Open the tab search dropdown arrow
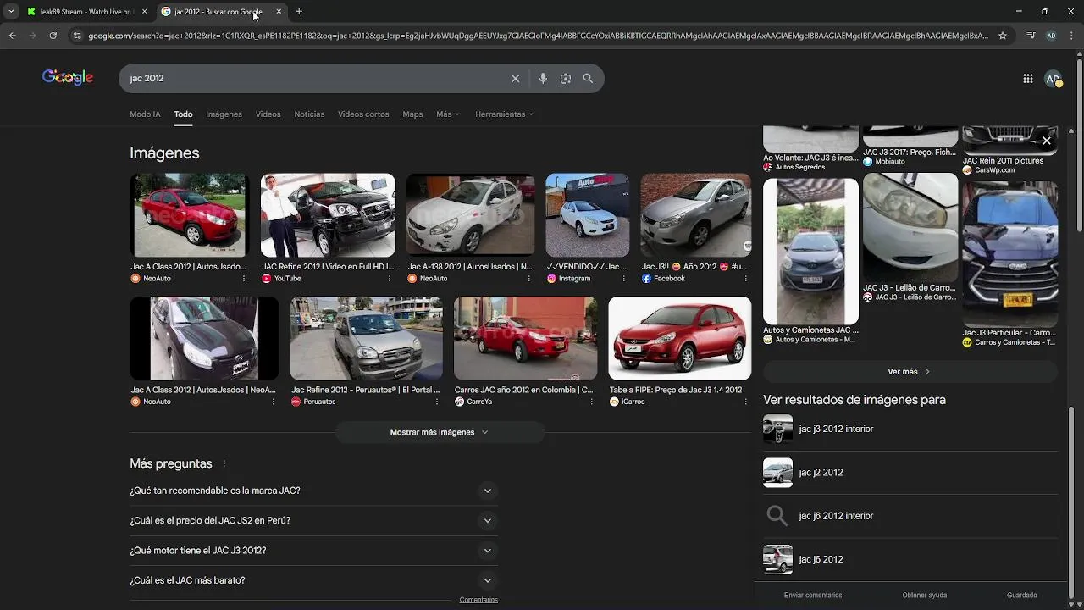 pos(11,11)
